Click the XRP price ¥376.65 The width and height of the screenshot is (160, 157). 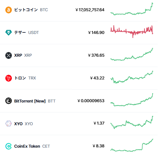coord(96,55)
